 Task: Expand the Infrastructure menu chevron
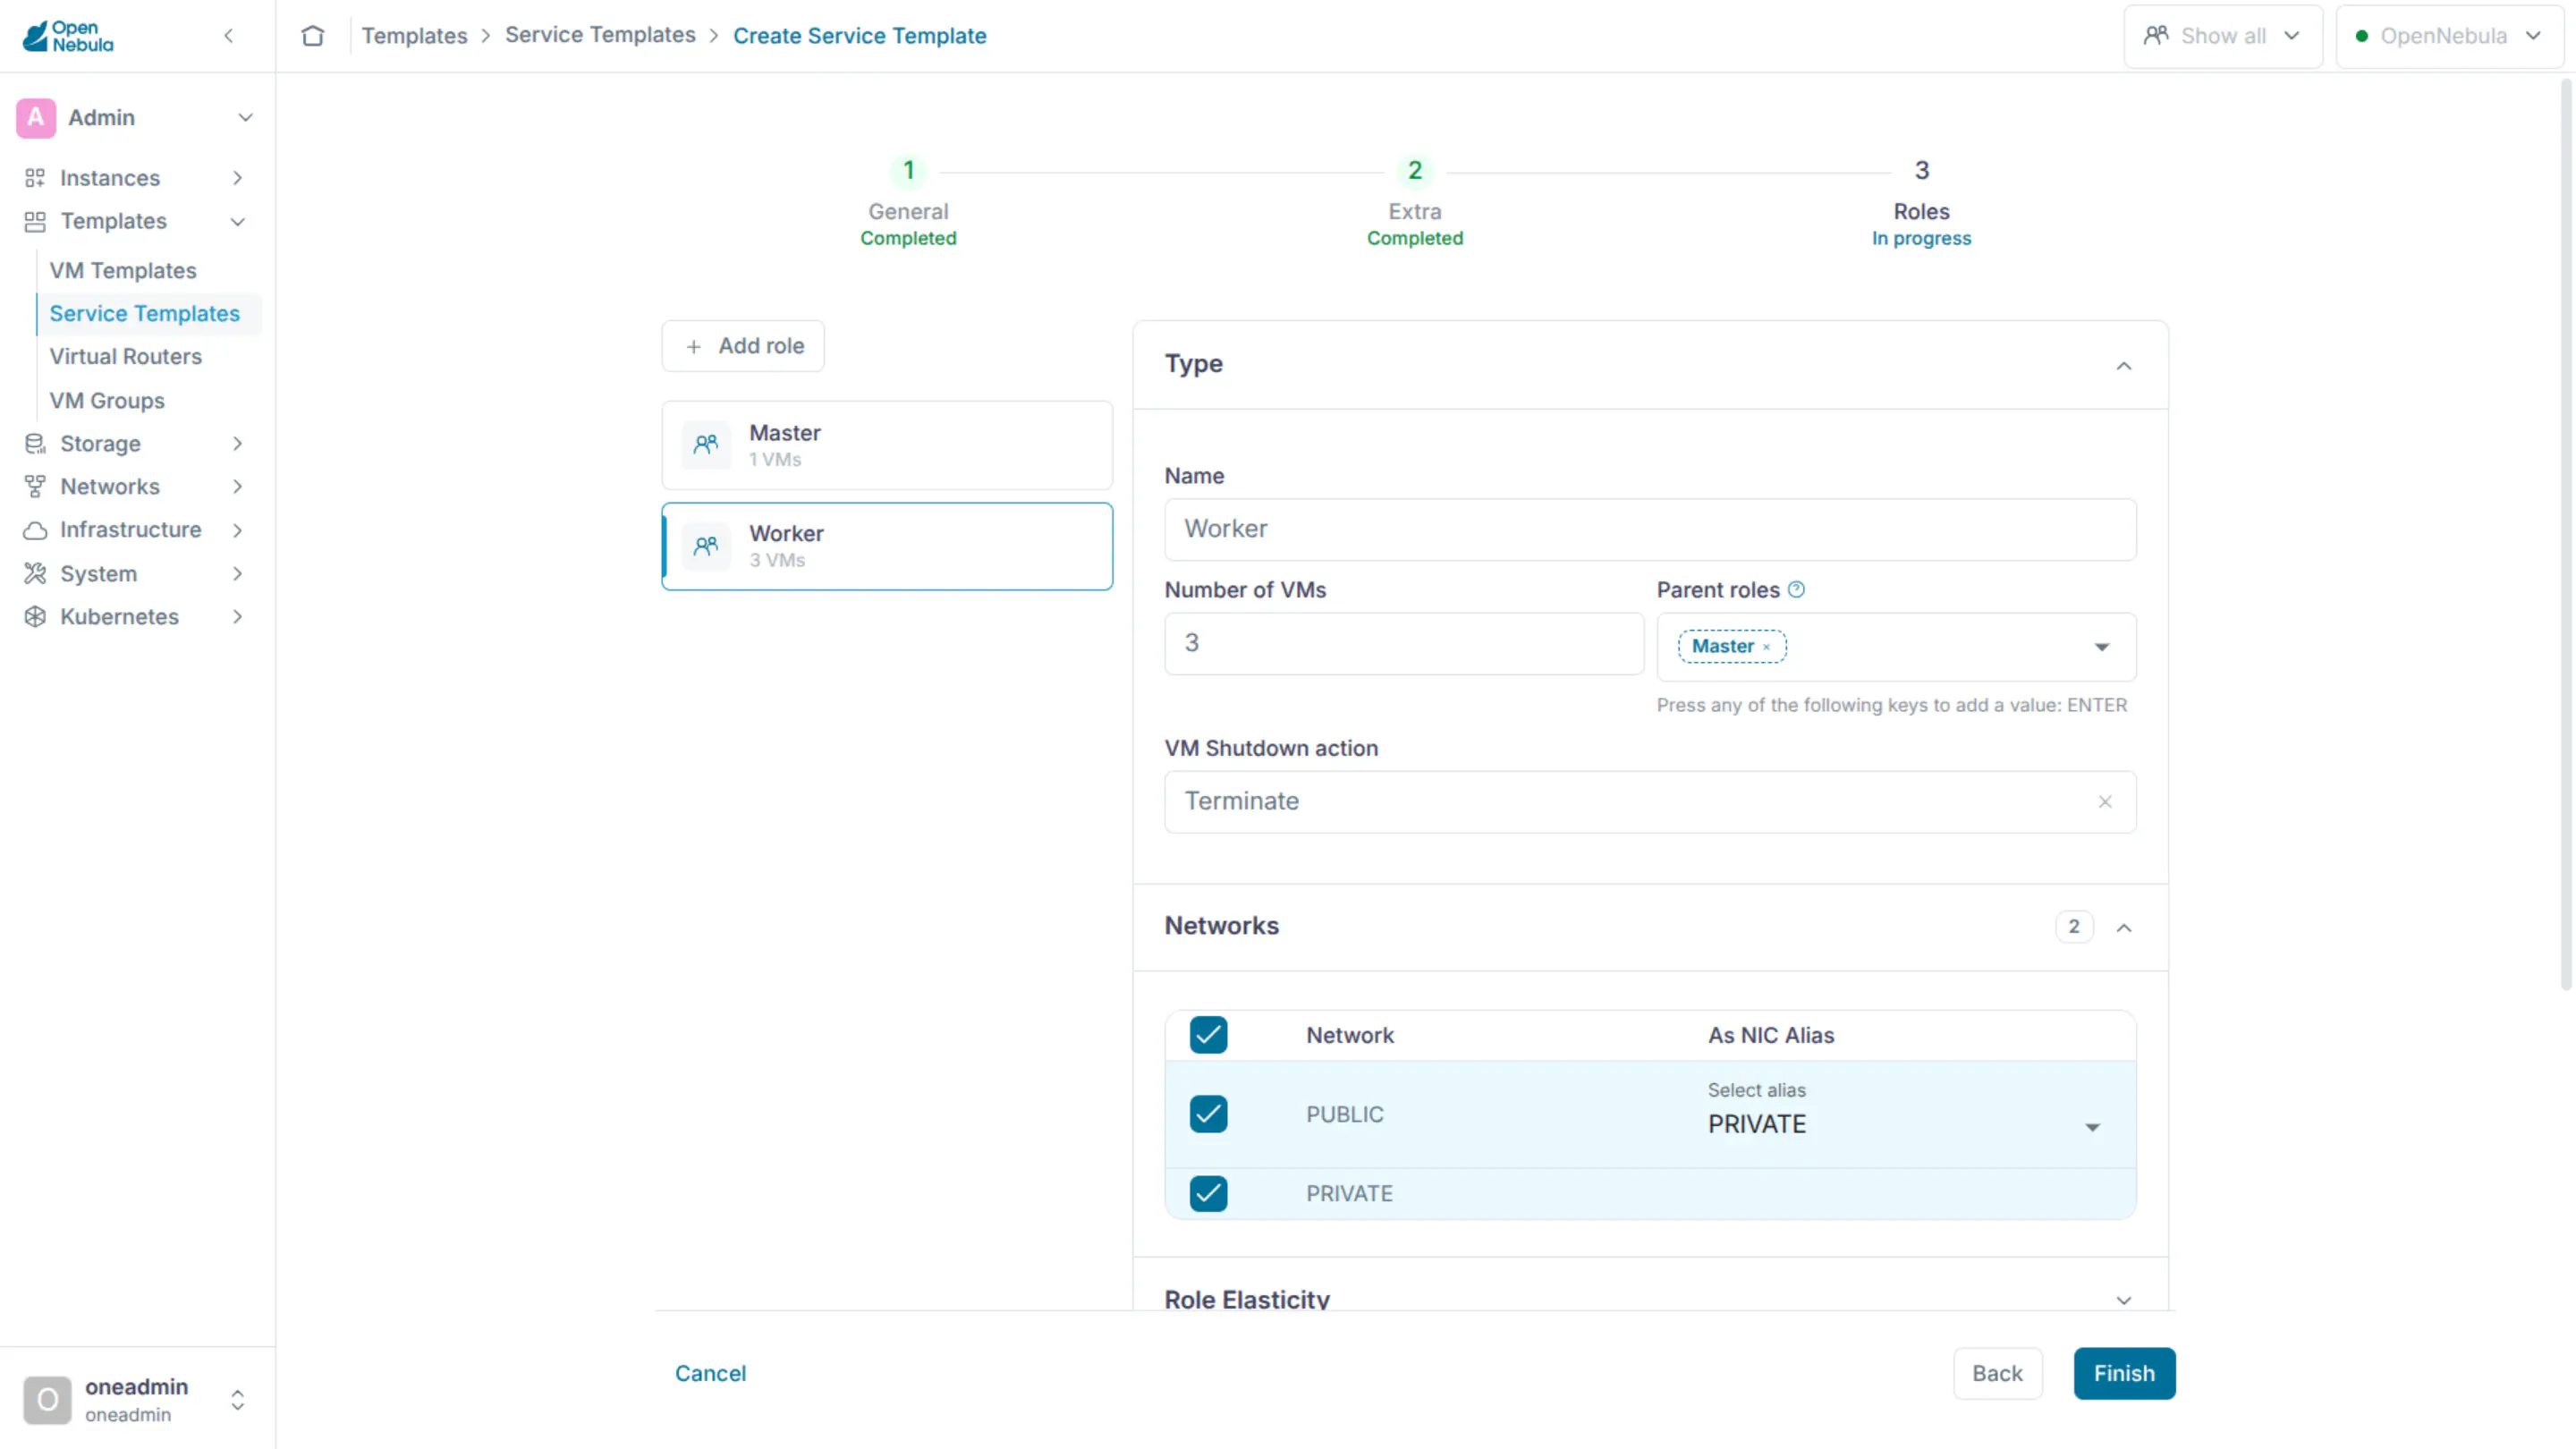click(x=237, y=530)
